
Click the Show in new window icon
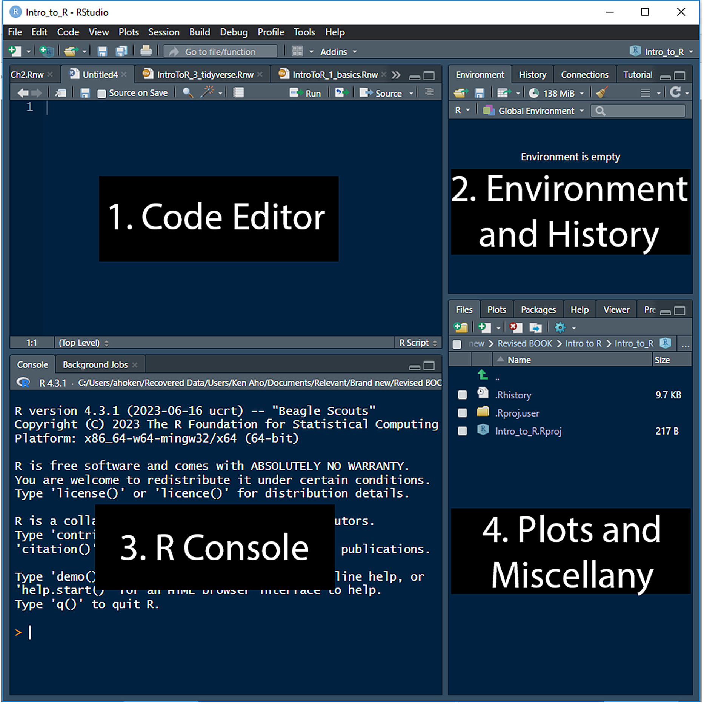[60, 93]
